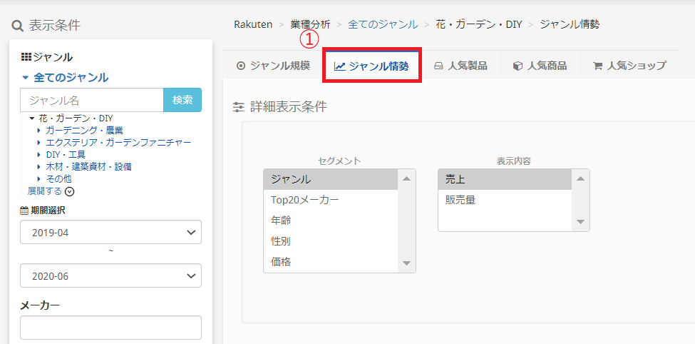The height and width of the screenshot is (344, 695).
Task: Expand the ガーデニング・農業 tree node
Action: coord(39,131)
